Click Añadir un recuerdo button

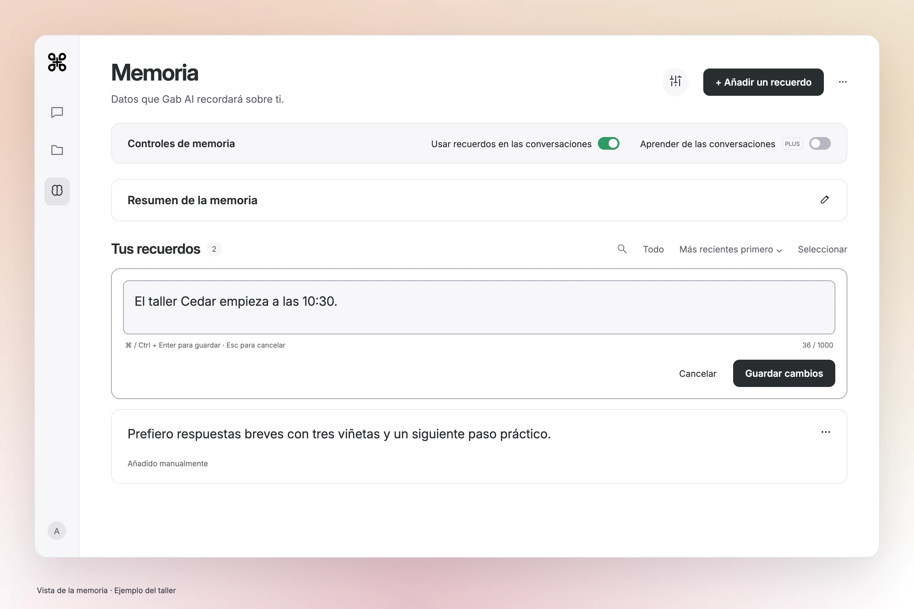(763, 82)
